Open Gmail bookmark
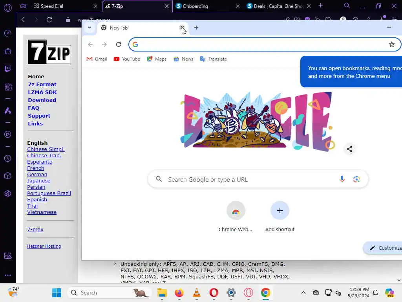The height and width of the screenshot is (302, 402). click(97, 59)
